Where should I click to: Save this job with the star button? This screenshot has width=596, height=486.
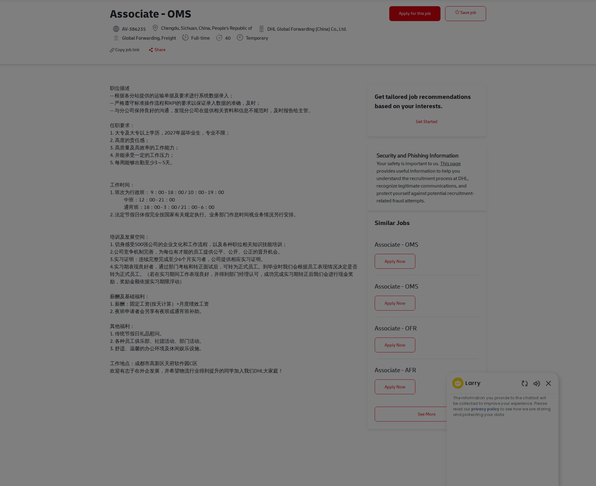[x=465, y=14]
